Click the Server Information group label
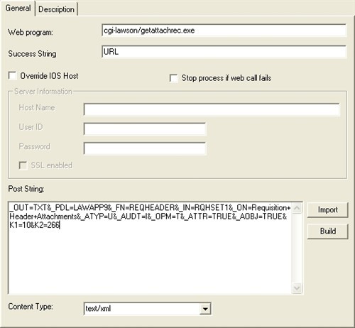 pyautogui.click(x=43, y=92)
